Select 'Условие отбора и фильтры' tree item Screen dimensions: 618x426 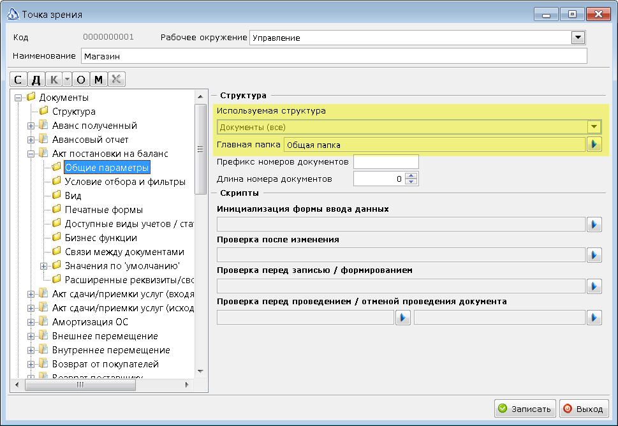pyautogui.click(x=125, y=182)
